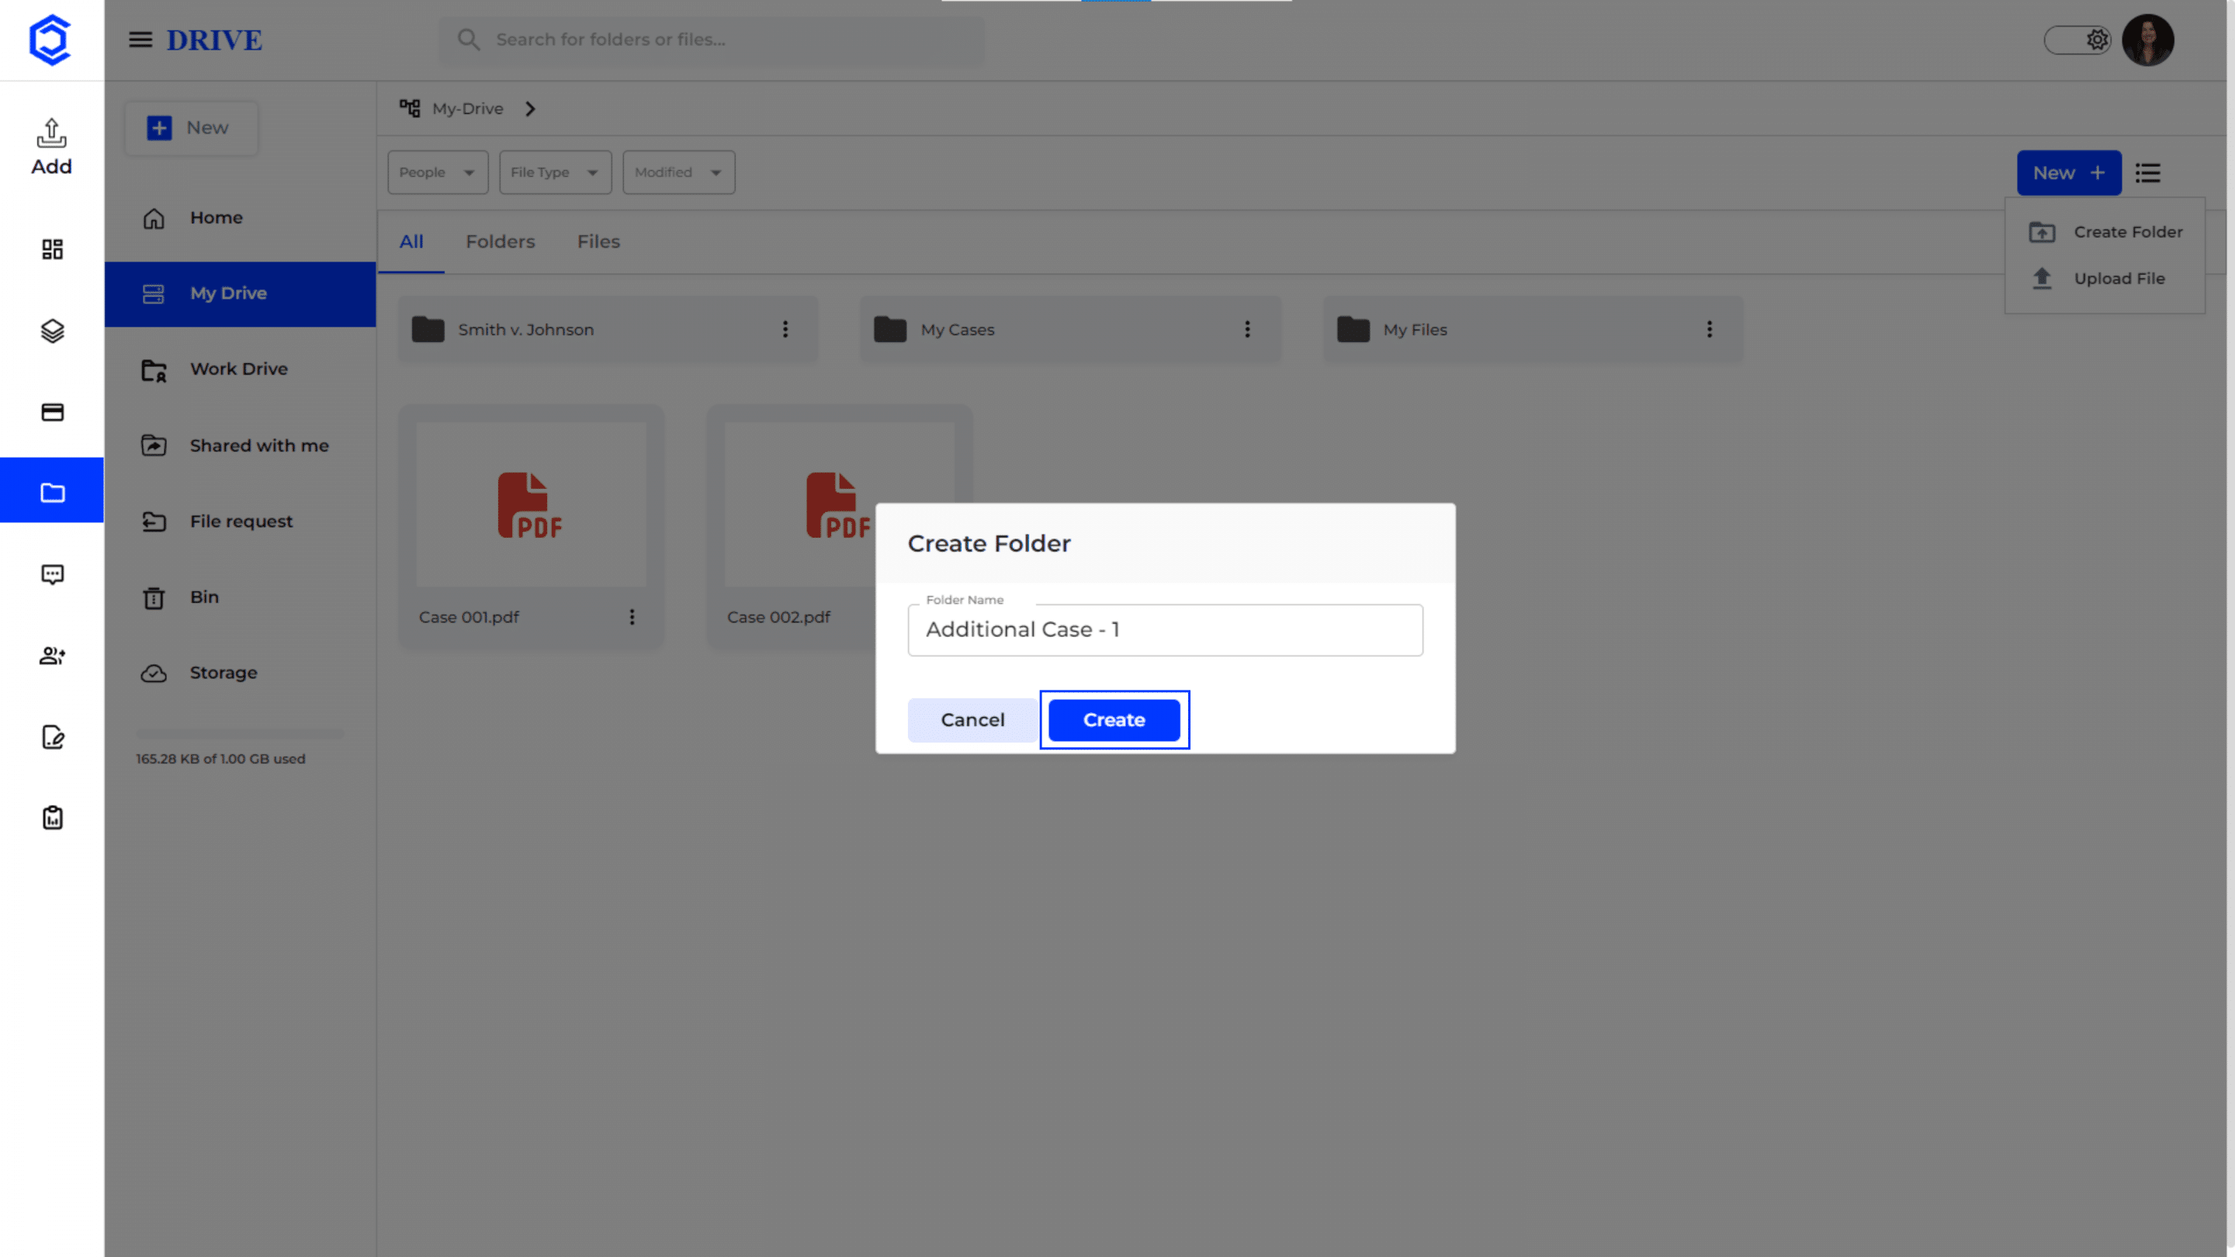Expand the Modified filter dropdown
Image resolution: width=2235 pixels, height=1257 pixels.
click(x=678, y=172)
